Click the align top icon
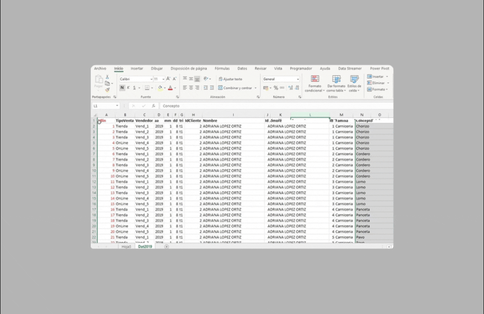Viewport: 484px width, 314px height. pos(185,79)
